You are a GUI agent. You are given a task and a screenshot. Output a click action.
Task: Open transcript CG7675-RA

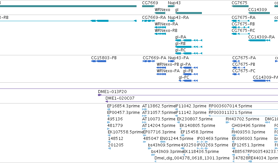(x=243, y=18)
